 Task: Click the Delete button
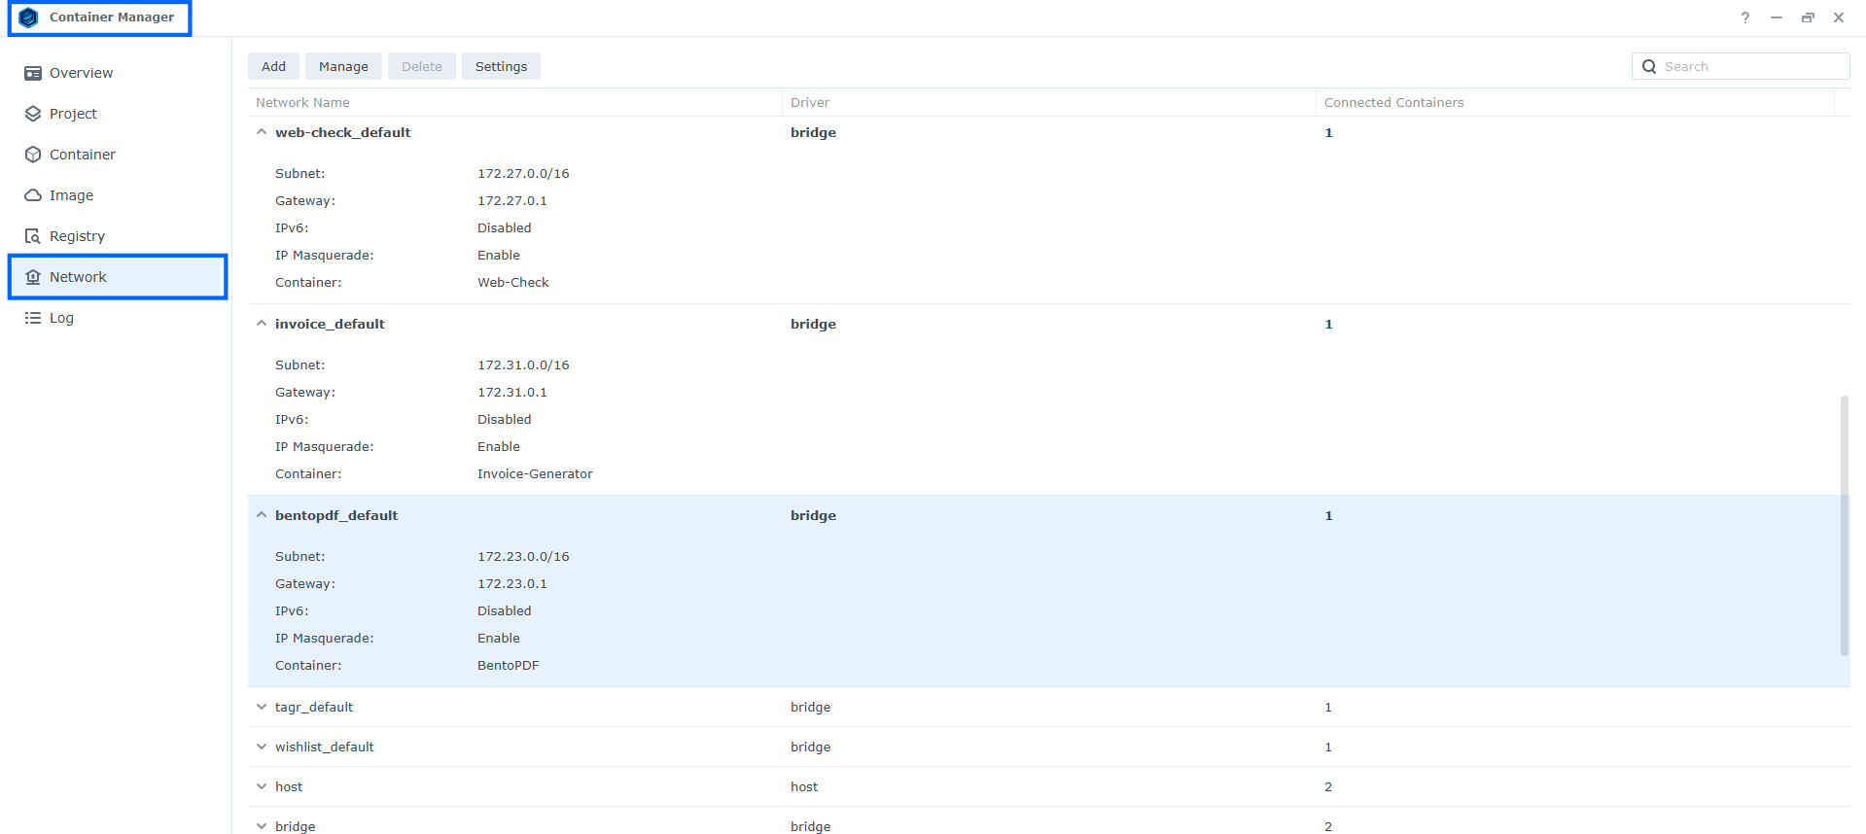click(421, 66)
